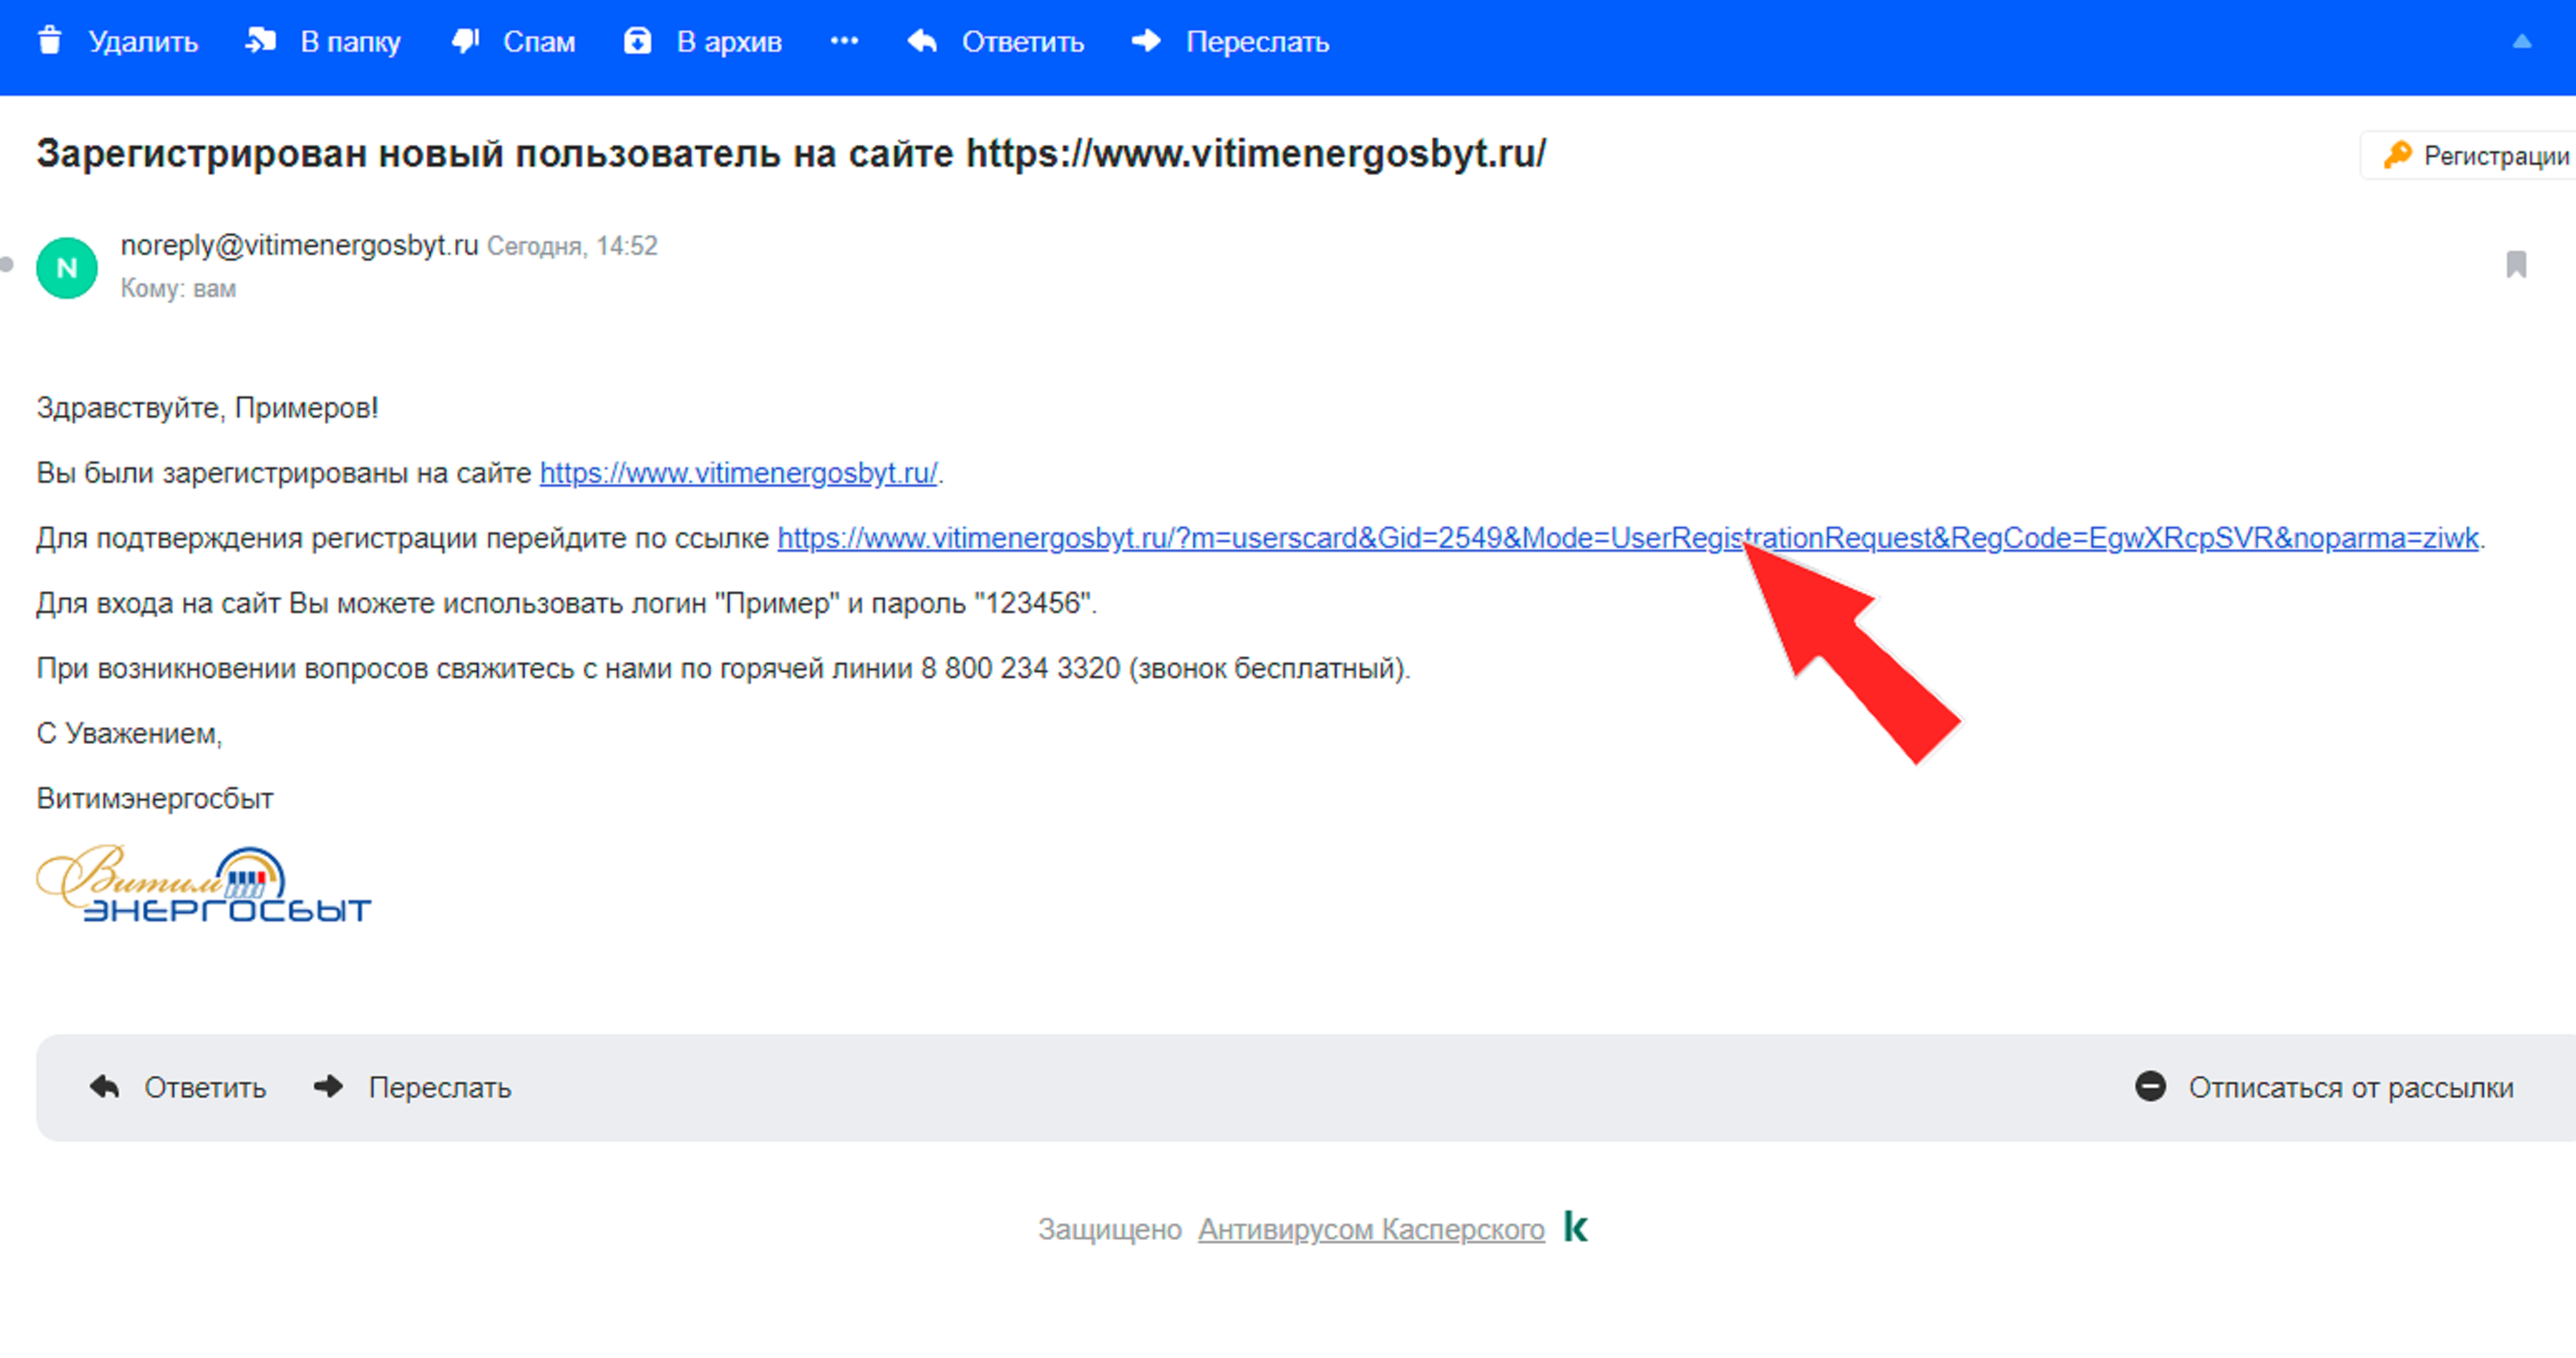Click the Регистрации category tag

tap(2468, 155)
